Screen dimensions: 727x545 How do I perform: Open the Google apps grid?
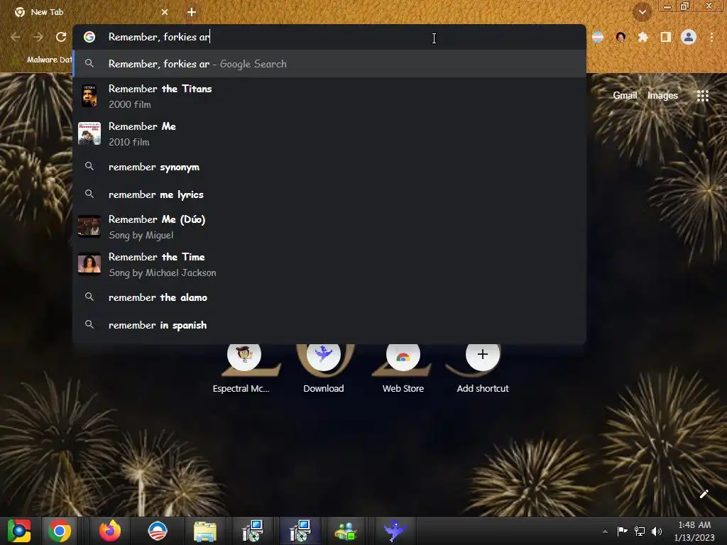(702, 96)
